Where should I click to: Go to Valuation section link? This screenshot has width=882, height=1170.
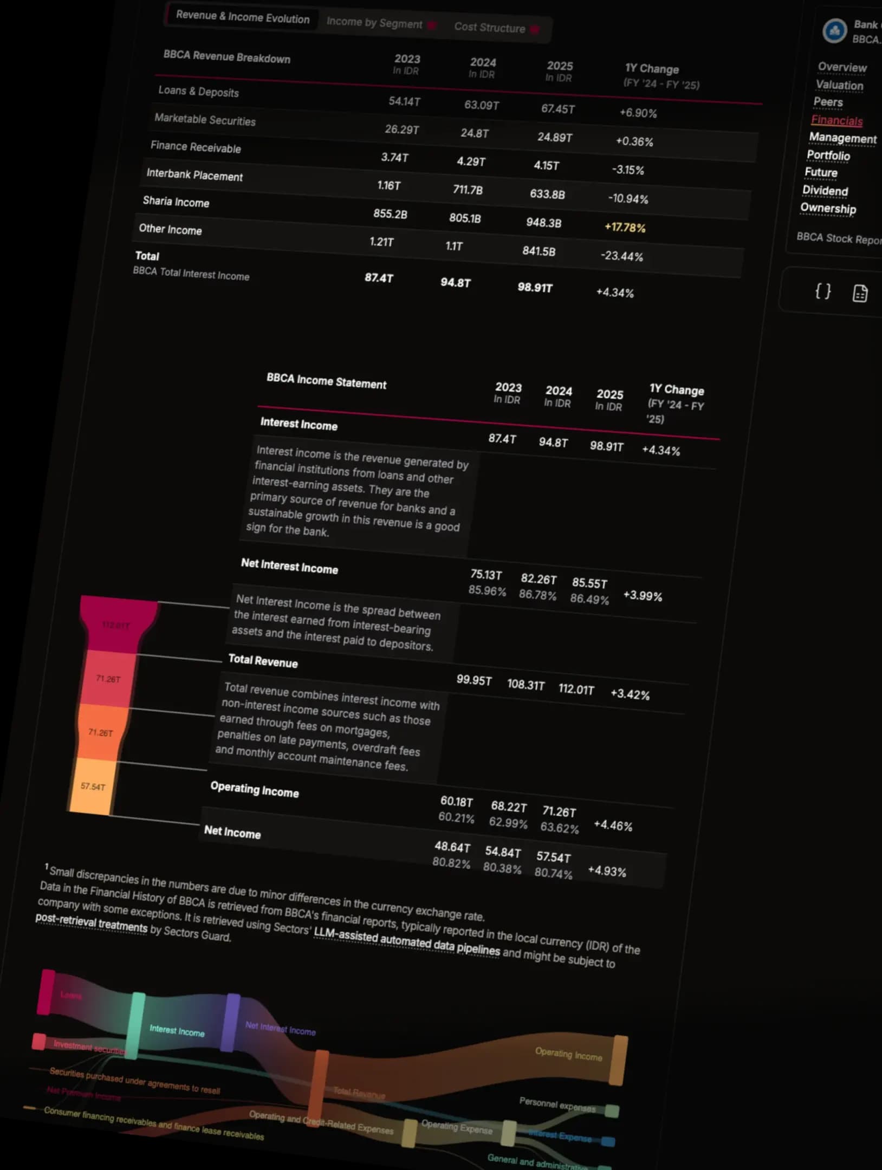pos(839,85)
